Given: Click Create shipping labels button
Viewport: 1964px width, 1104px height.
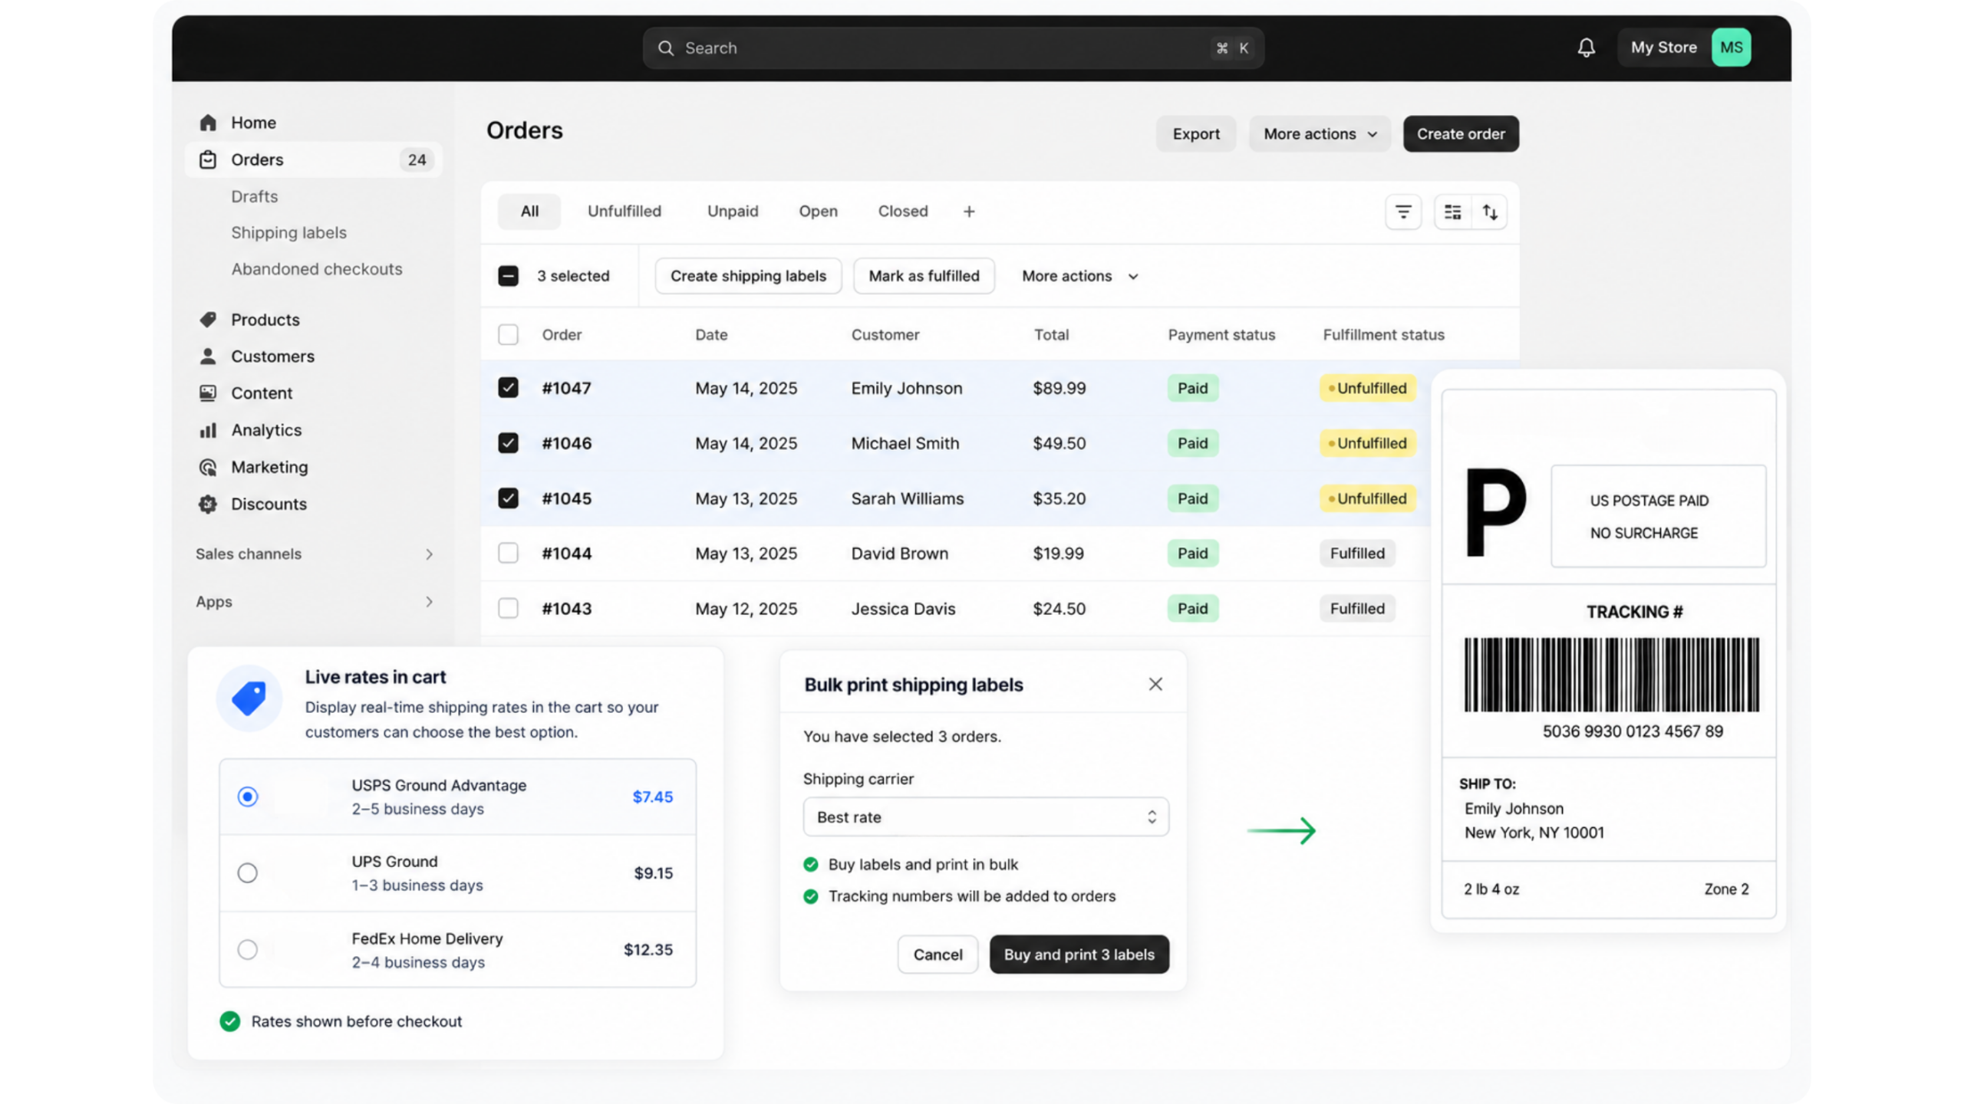Looking at the screenshot, I should pos(747,276).
